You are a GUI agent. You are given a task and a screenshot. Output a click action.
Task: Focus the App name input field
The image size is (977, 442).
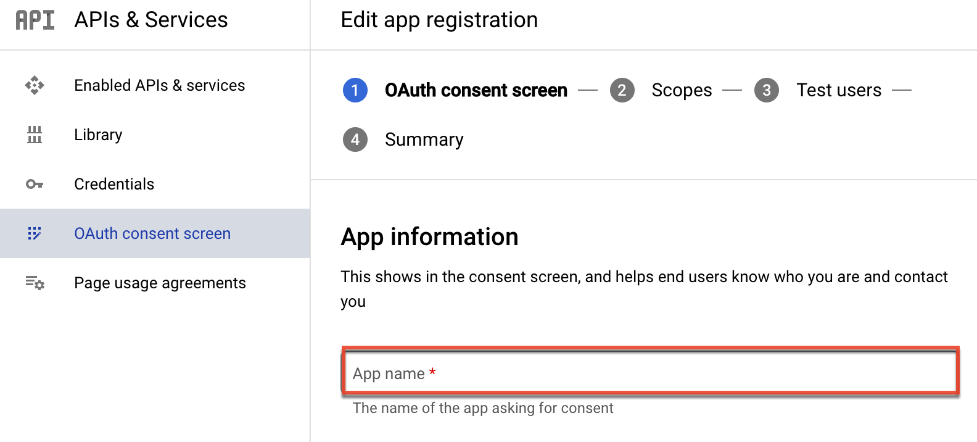pos(650,371)
